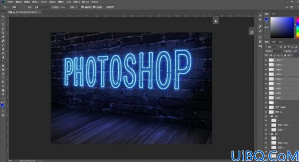Click the rainbow hue slider in Color panel
The height and width of the screenshot is (162, 299).
(x=297, y=28)
